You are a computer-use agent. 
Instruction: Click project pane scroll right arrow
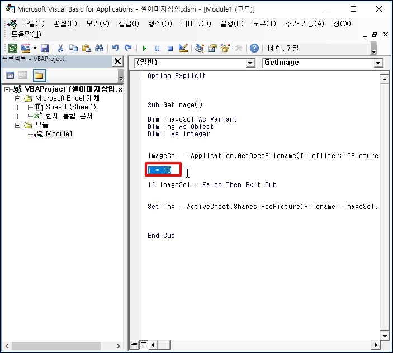point(118,346)
